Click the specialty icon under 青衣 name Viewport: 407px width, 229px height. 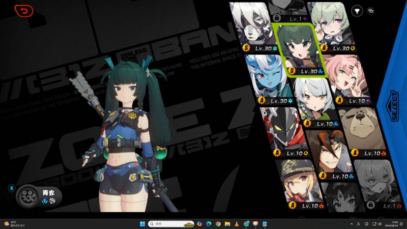(52, 201)
